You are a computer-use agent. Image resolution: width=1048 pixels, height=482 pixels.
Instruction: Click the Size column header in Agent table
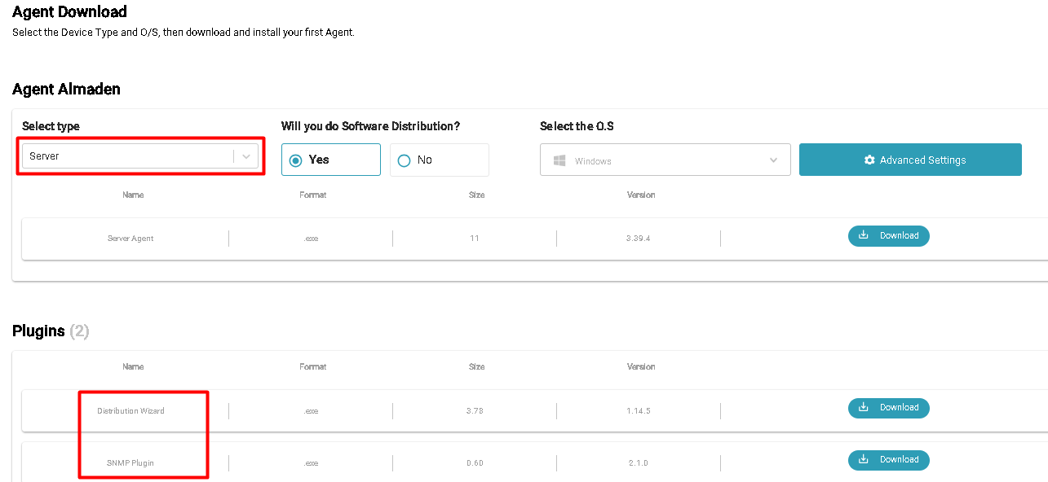[x=477, y=195]
